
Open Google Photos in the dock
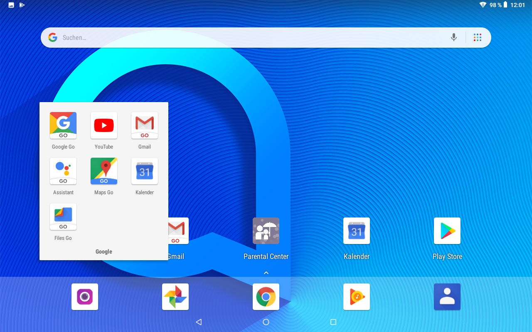click(175, 297)
